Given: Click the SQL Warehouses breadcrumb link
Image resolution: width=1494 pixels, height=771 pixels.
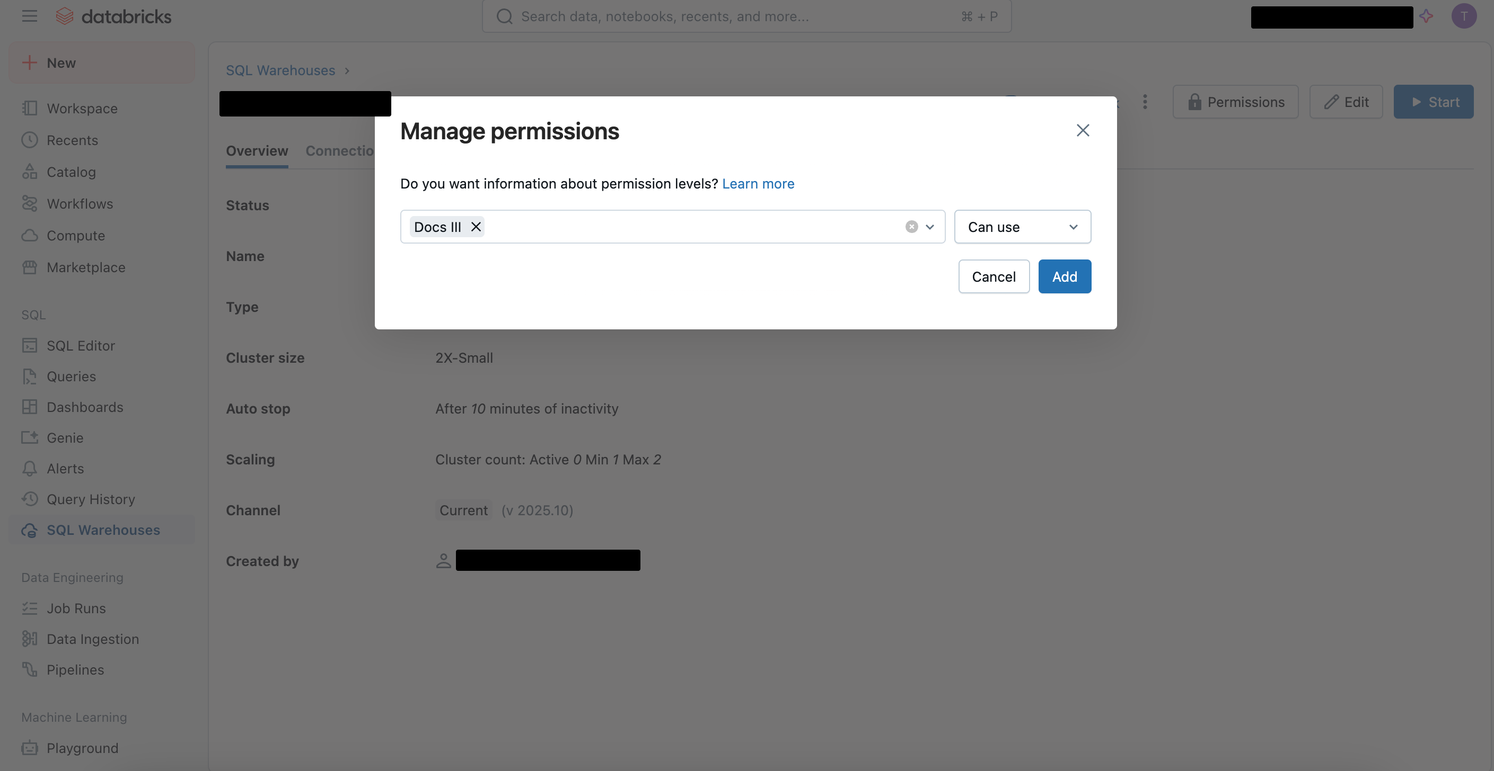Looking at the screenshot, I should (x=280, y=70).
